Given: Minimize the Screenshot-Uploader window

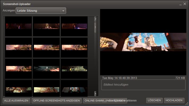Looking at the screenshot, I should [x=181, y=4].
